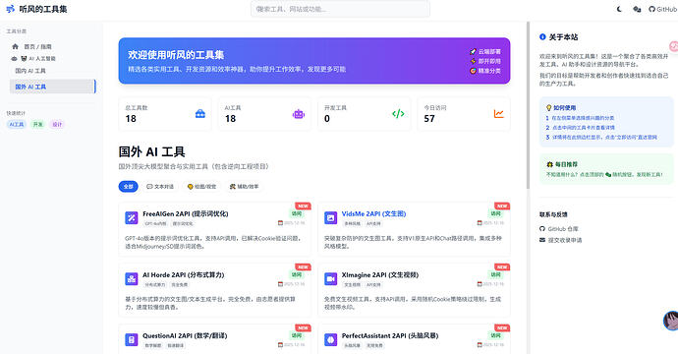The width and height of the screenshot is (678, 354).
Task: Click the home icon in the sidebar
Action: (15, 46)
